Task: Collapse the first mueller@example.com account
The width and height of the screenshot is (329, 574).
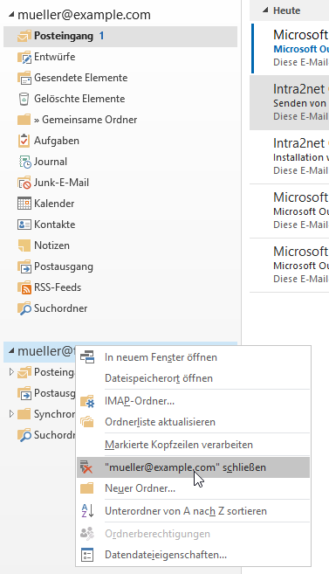Action: pyautogui.click(x=11, y=15)
